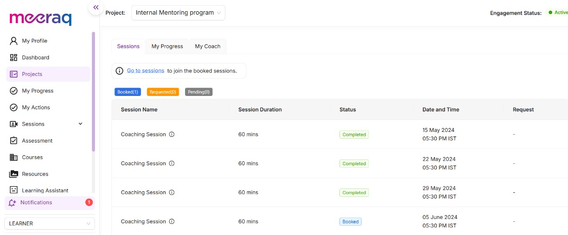The width and height of the screenshot is (568, 235).
Task: Filter sessions by Pending(0) tag
Action: pyautogui.click(x=199, y=92)
